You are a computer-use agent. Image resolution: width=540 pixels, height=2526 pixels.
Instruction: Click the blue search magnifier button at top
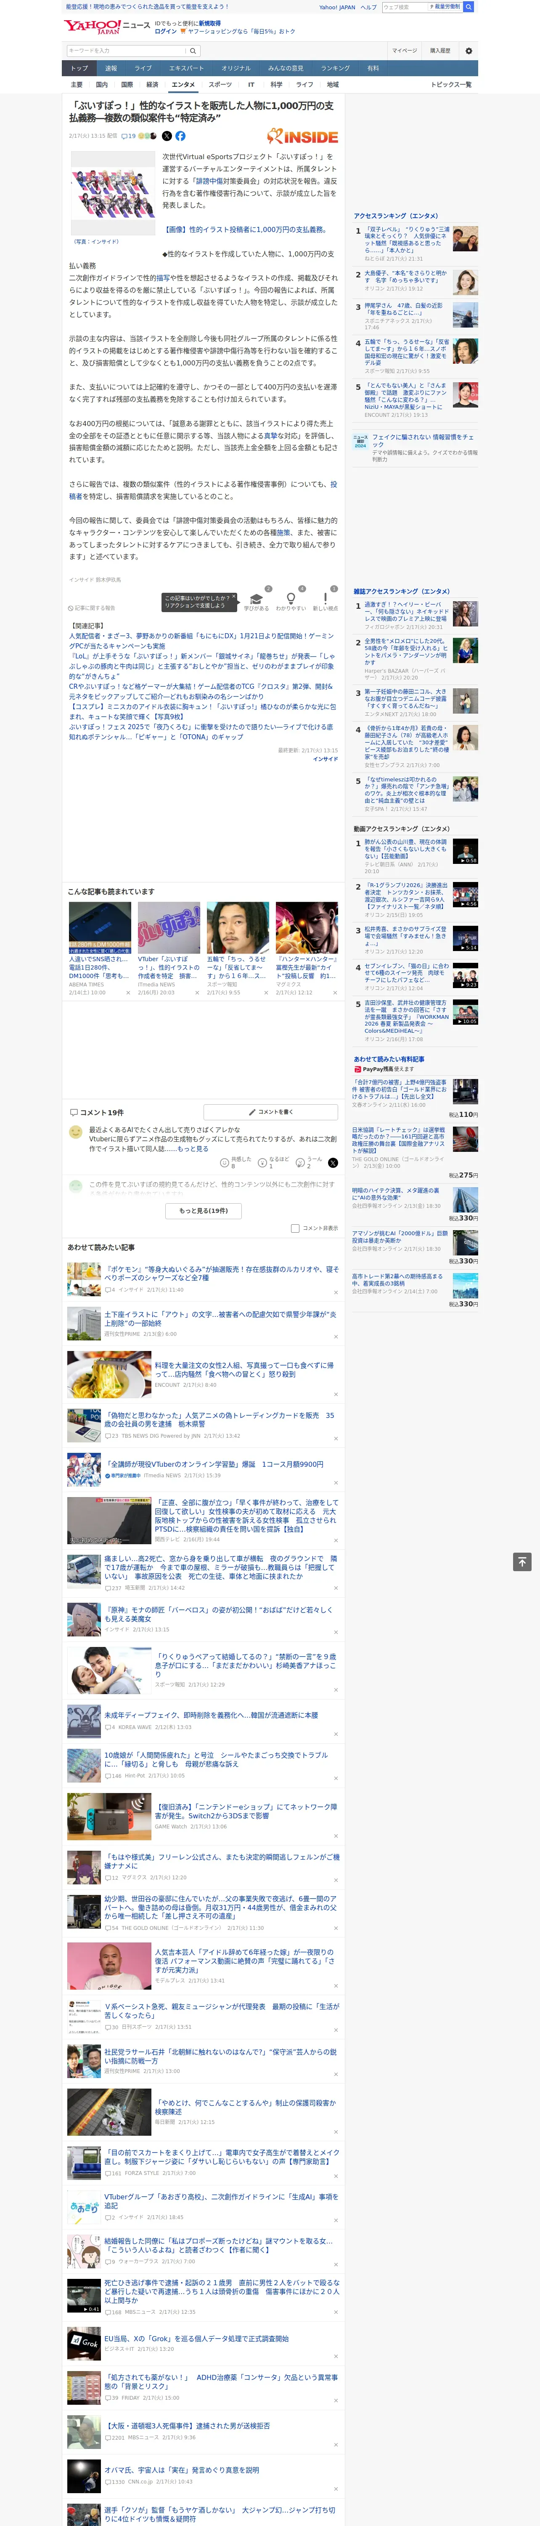469,7
